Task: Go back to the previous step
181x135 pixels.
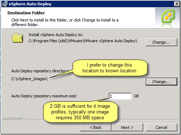Action: tap(96, 127)
